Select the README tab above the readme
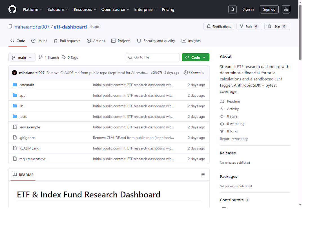 pos(23,175)
